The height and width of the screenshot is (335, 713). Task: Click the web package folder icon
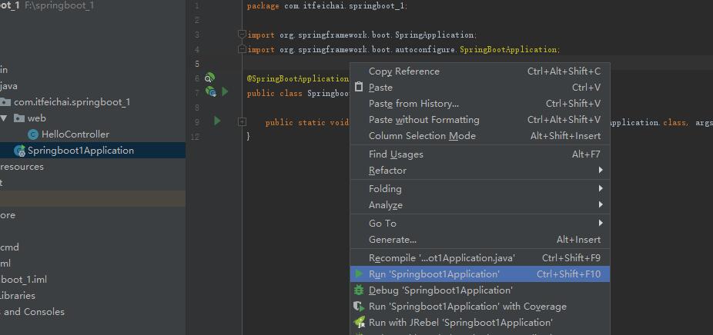19,118
